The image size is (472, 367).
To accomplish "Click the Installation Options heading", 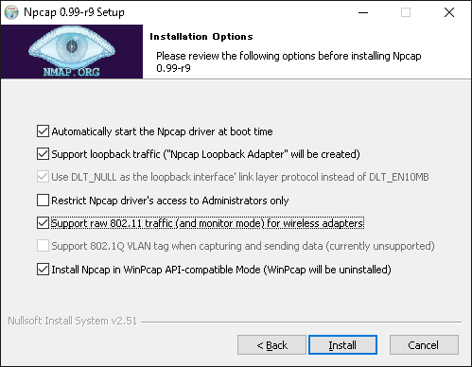I will (x=201, y=37).
